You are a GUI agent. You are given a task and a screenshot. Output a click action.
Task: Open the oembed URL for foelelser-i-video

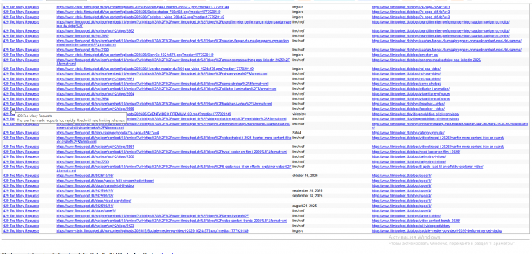pyautogui.click(x=164, y=104)
